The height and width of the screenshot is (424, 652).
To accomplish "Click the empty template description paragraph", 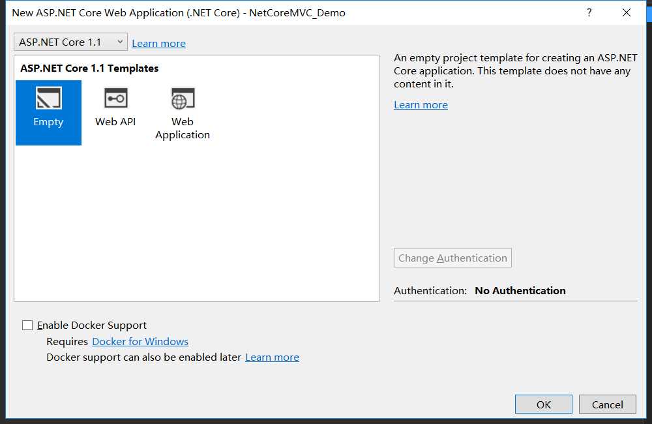I will 515,71.
